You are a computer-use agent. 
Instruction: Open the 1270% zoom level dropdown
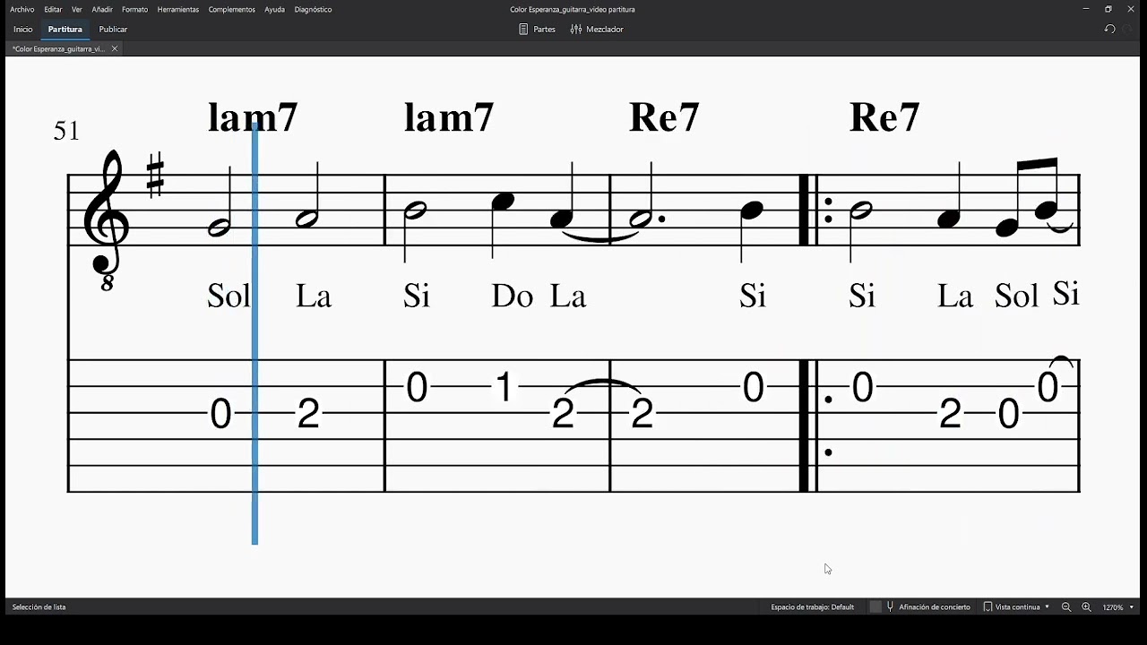pos(1118,606)
